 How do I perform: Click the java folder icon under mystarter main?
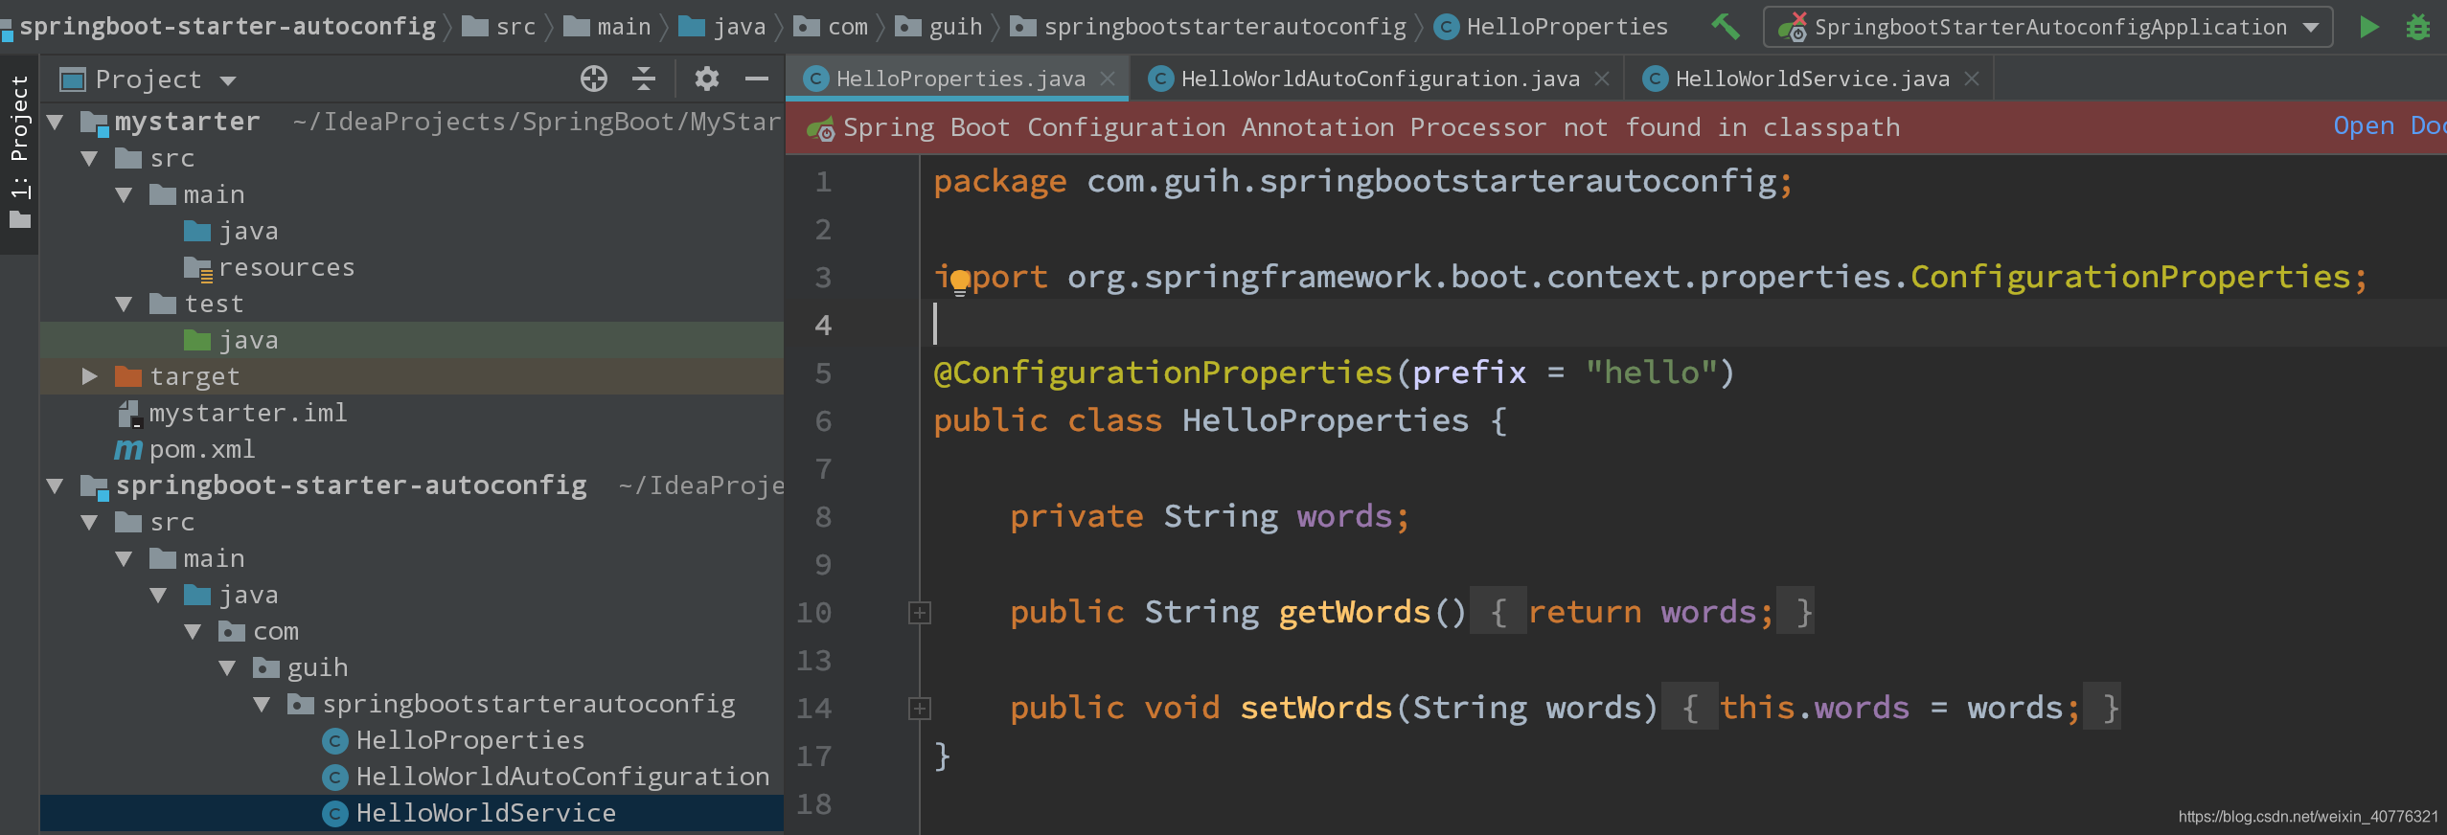pos(197,231)
